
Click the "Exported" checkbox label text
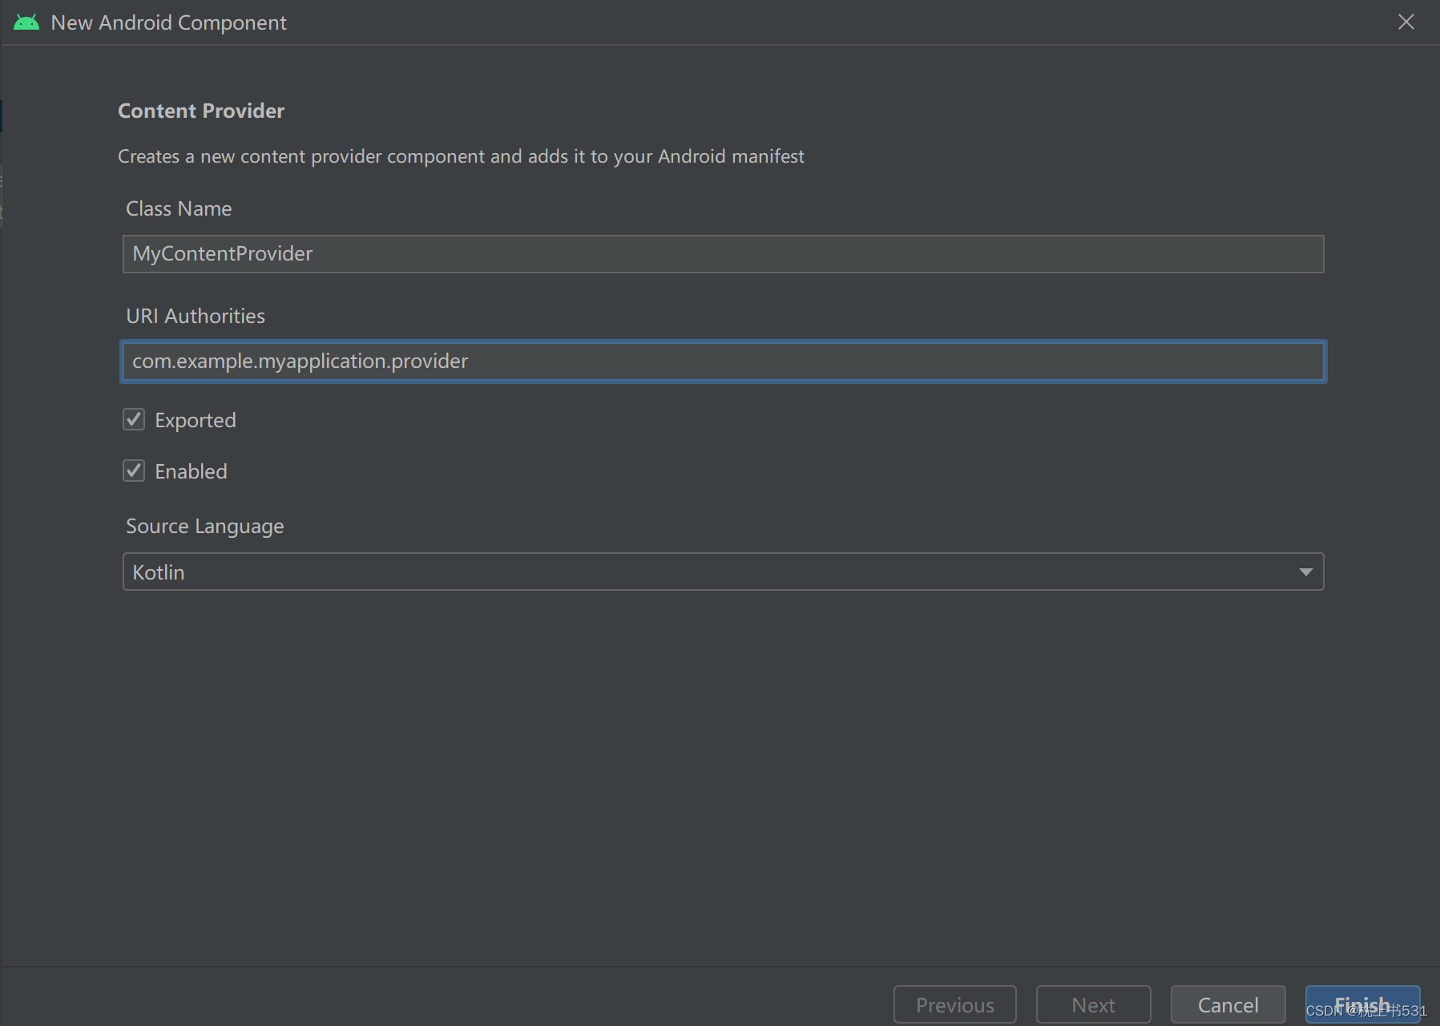(x=196, y=421)
